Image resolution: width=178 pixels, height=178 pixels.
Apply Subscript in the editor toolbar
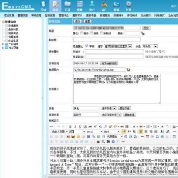pyautogui.click(x=100, y=126)
